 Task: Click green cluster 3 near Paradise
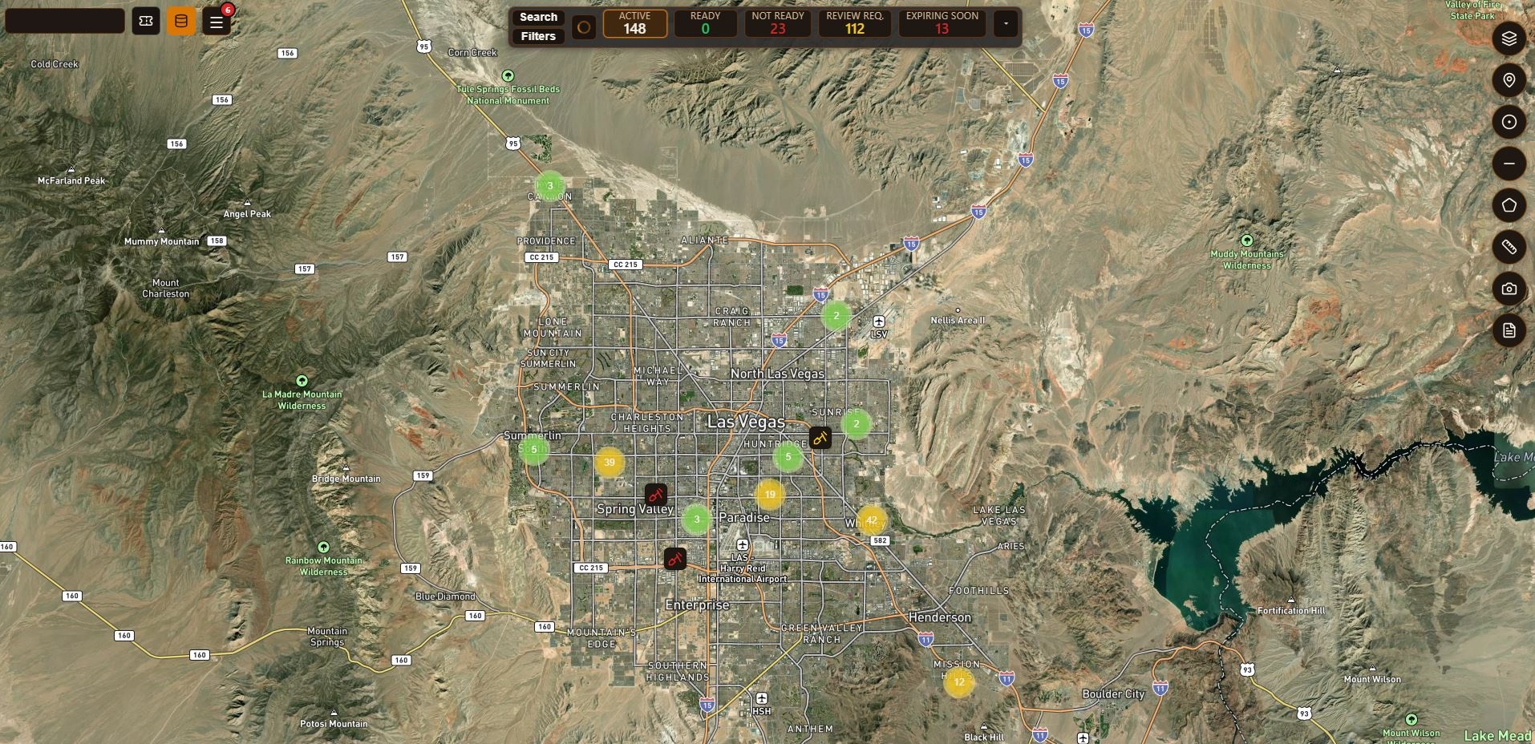(x=697, y=520)
